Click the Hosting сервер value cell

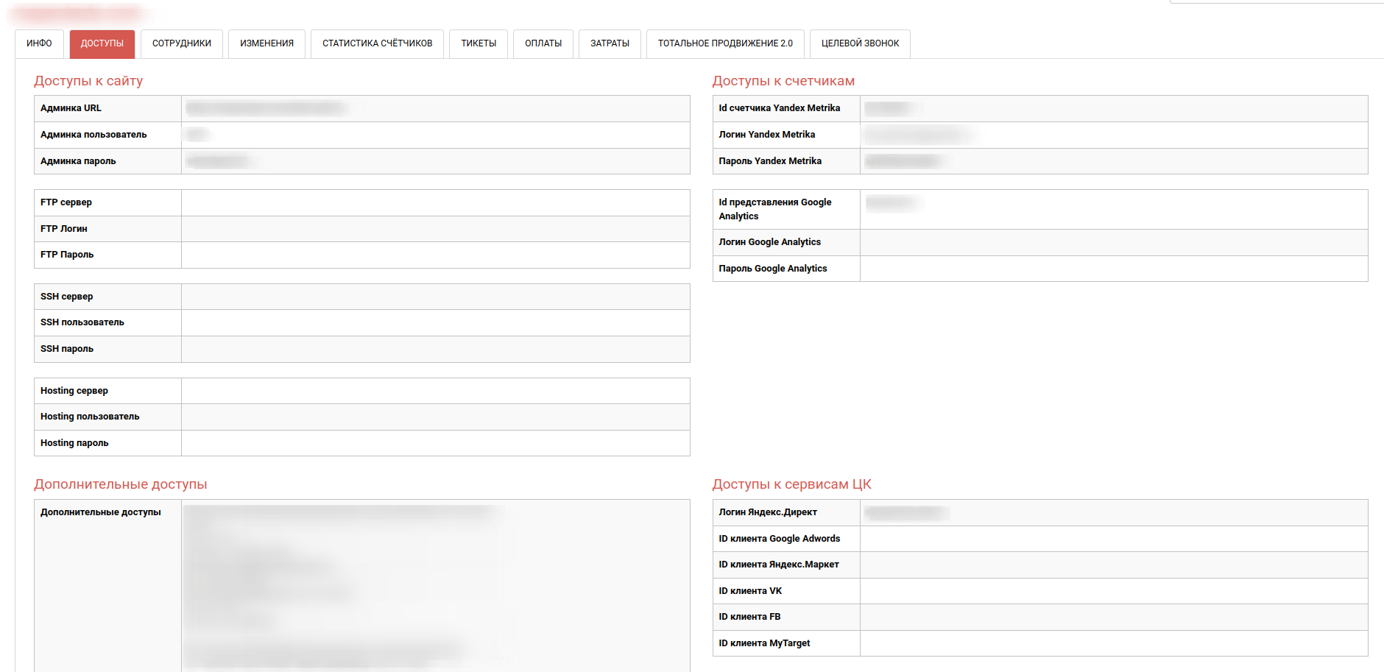(x=435, y=391)
